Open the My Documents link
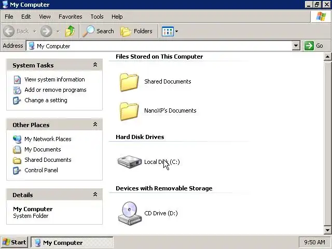Screen dimensions: 332x249 tap(43, 149)
